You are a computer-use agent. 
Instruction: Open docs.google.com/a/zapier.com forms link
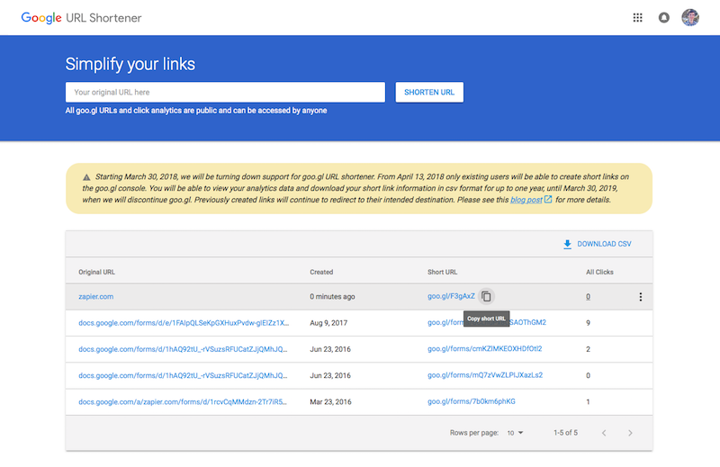pyautogui.click(x=183, y=402)
